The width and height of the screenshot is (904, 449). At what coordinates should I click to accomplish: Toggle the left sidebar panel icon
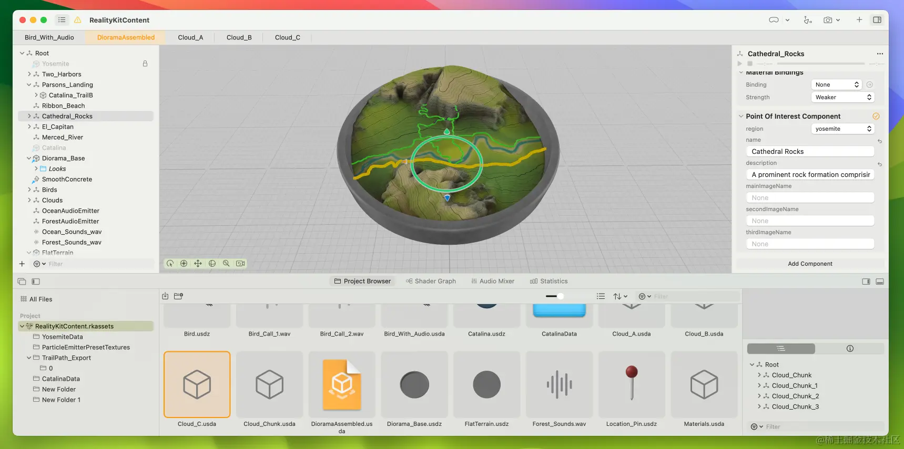tap(36, 281)
